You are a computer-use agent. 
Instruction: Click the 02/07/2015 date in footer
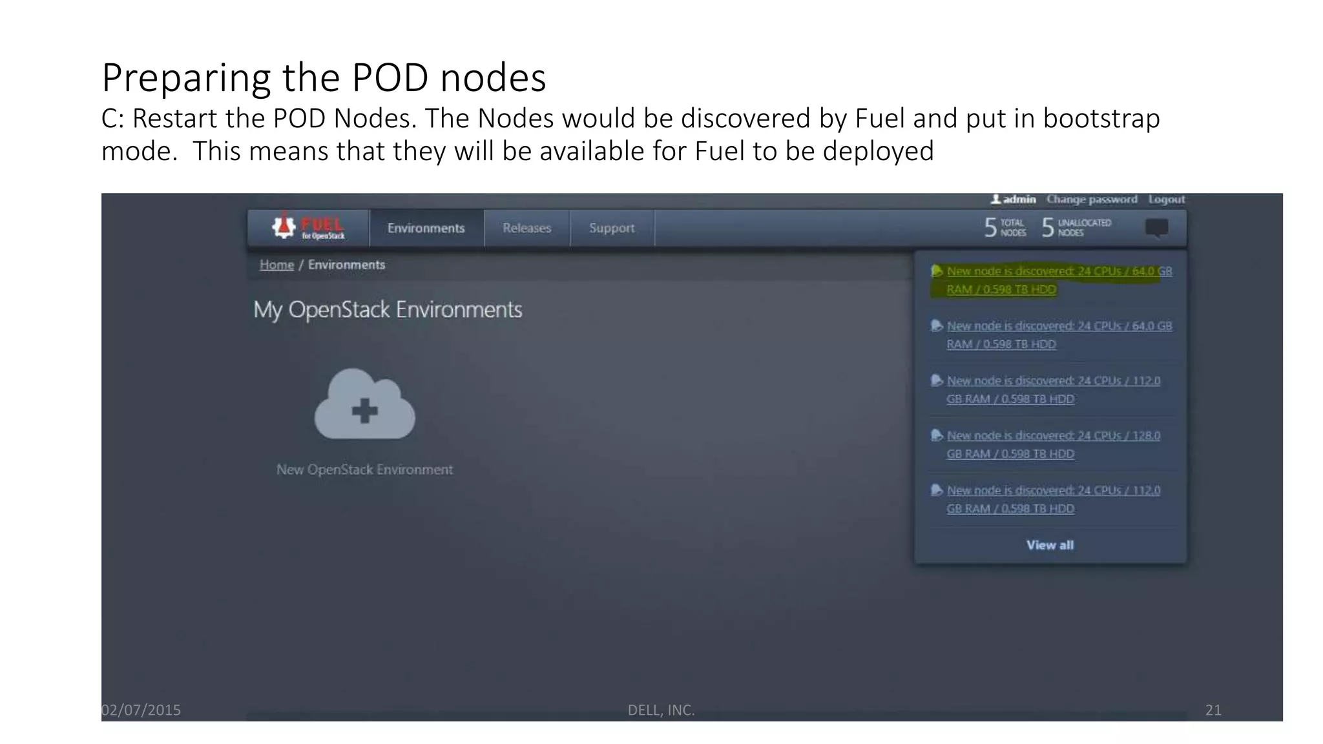click(141, 710)
